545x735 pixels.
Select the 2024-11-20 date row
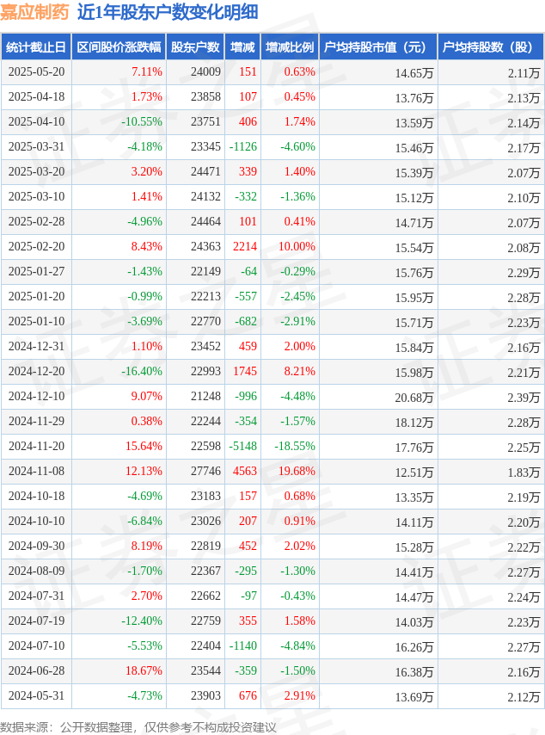(272, 446)
